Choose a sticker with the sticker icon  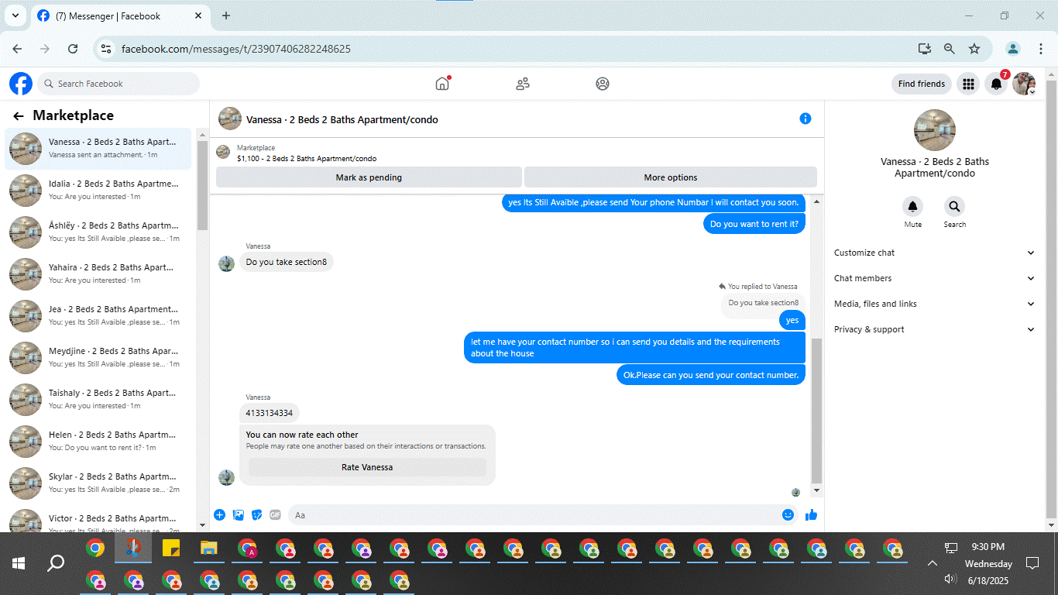(257, 514)
